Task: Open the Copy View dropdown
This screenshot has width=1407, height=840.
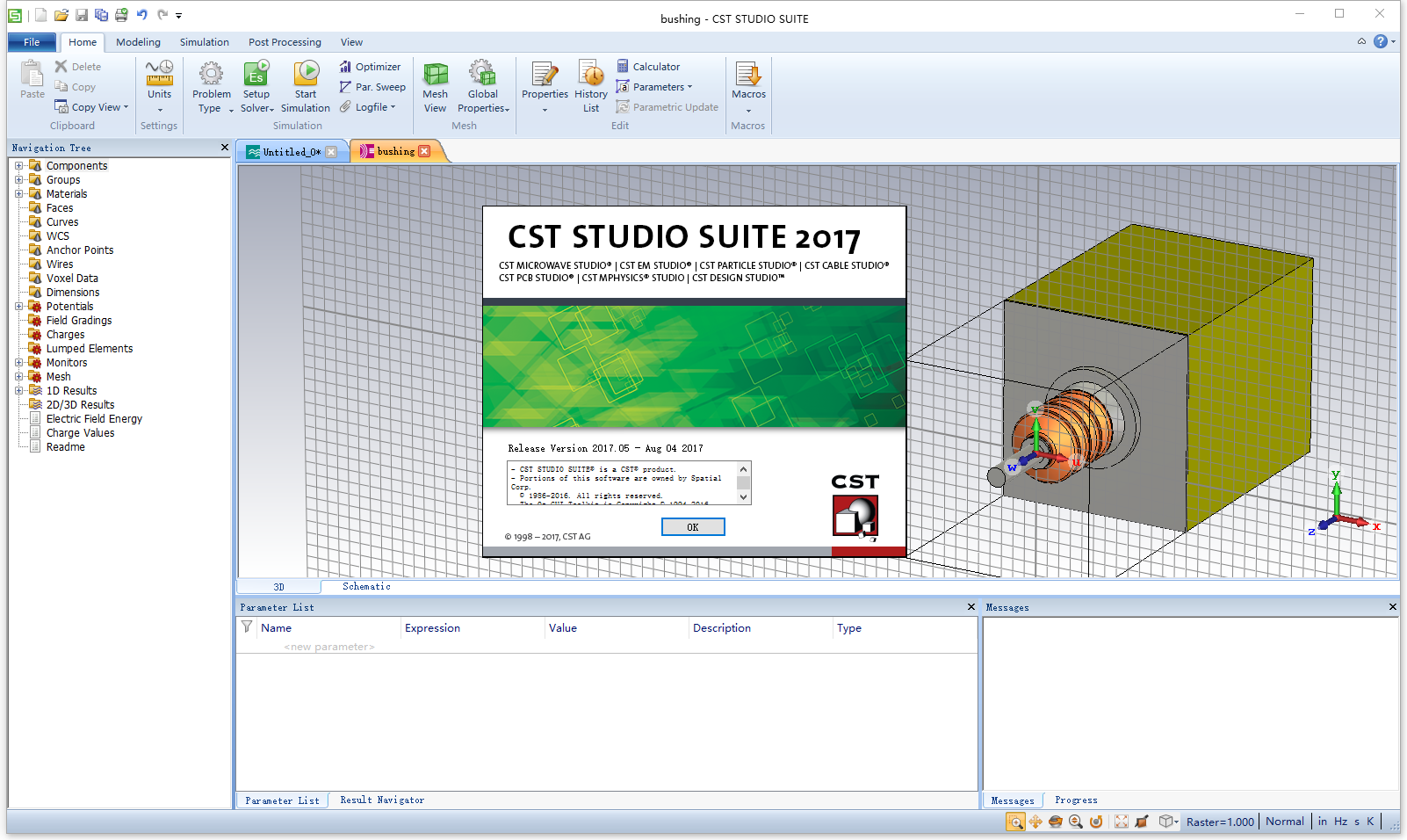Action: (x=91, y=107)
